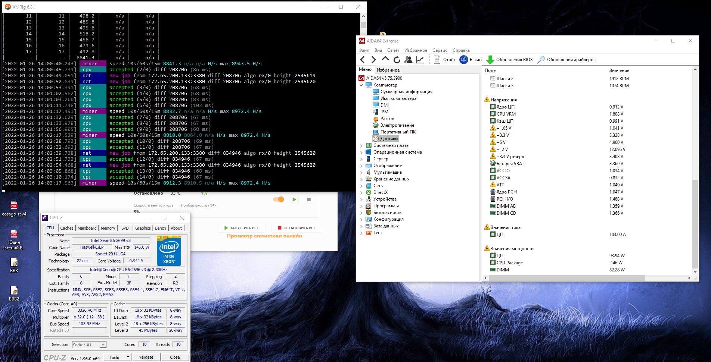This screenshot has width=711, height=362.
Task: Open the AIDA64 graph icon
Action: tap(420, 60)
